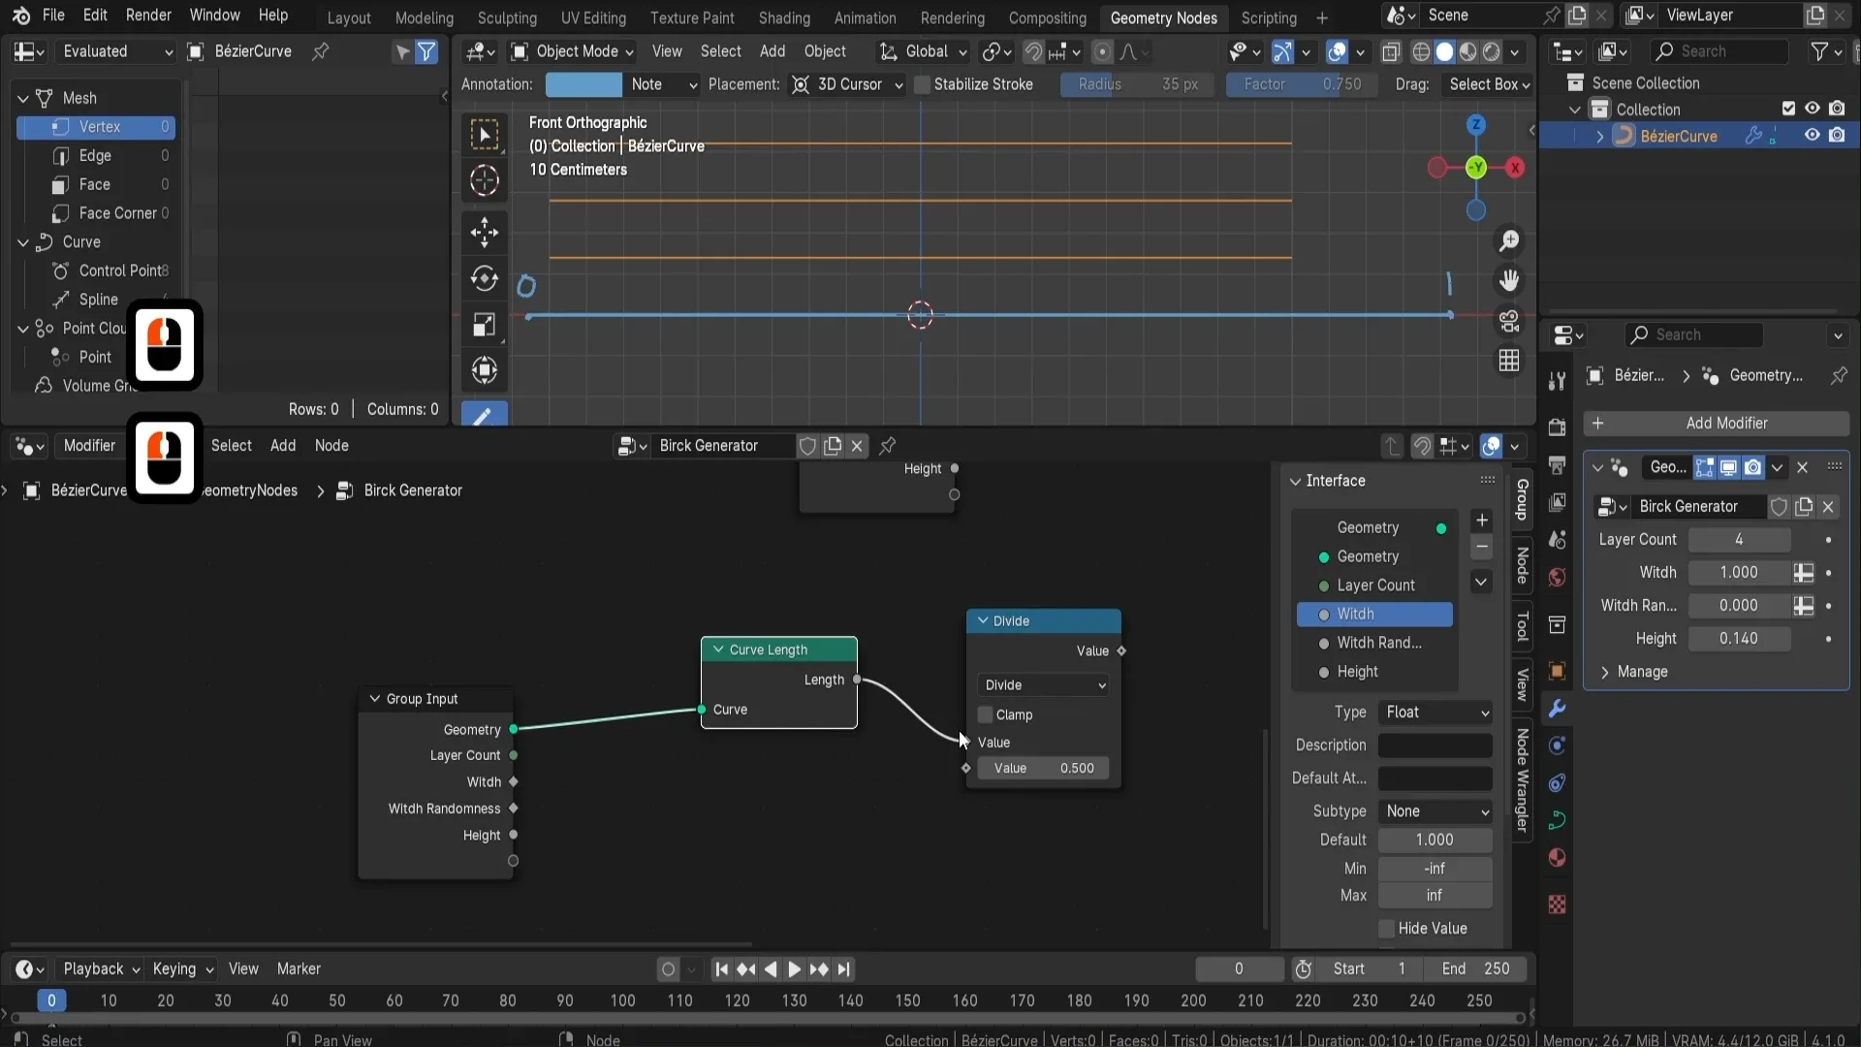Click the zoom magnifier icon in viewport

pyautogui.click(x=1509, y=240)
